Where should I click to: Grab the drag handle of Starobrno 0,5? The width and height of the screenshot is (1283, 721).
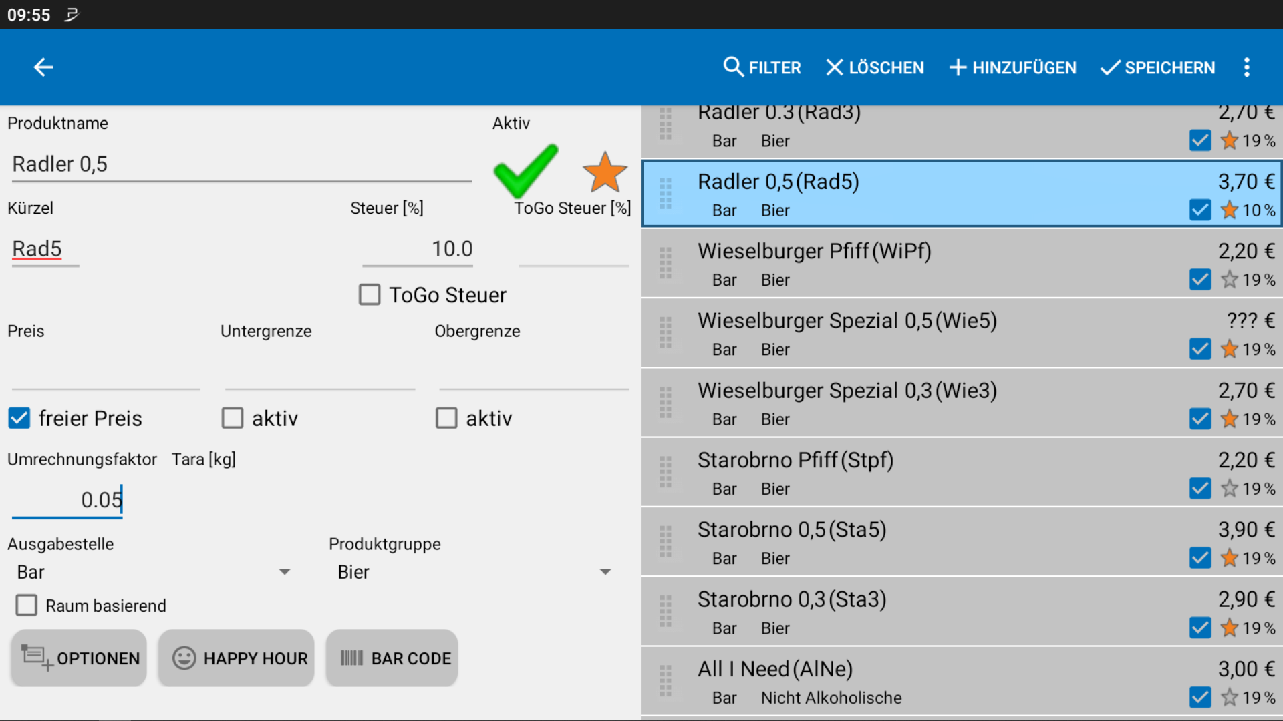pos(666,541)
